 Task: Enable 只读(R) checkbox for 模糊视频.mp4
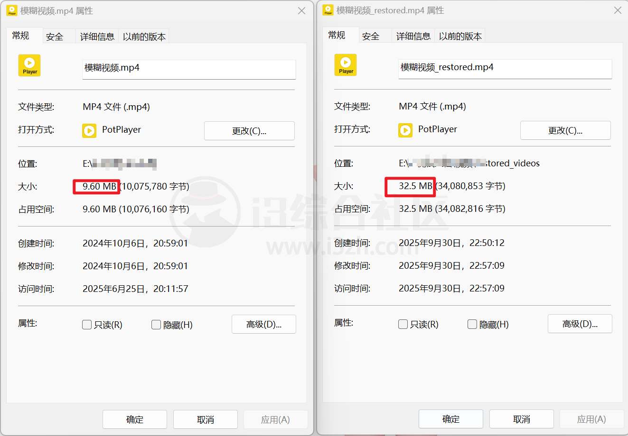tap(87, 325)
